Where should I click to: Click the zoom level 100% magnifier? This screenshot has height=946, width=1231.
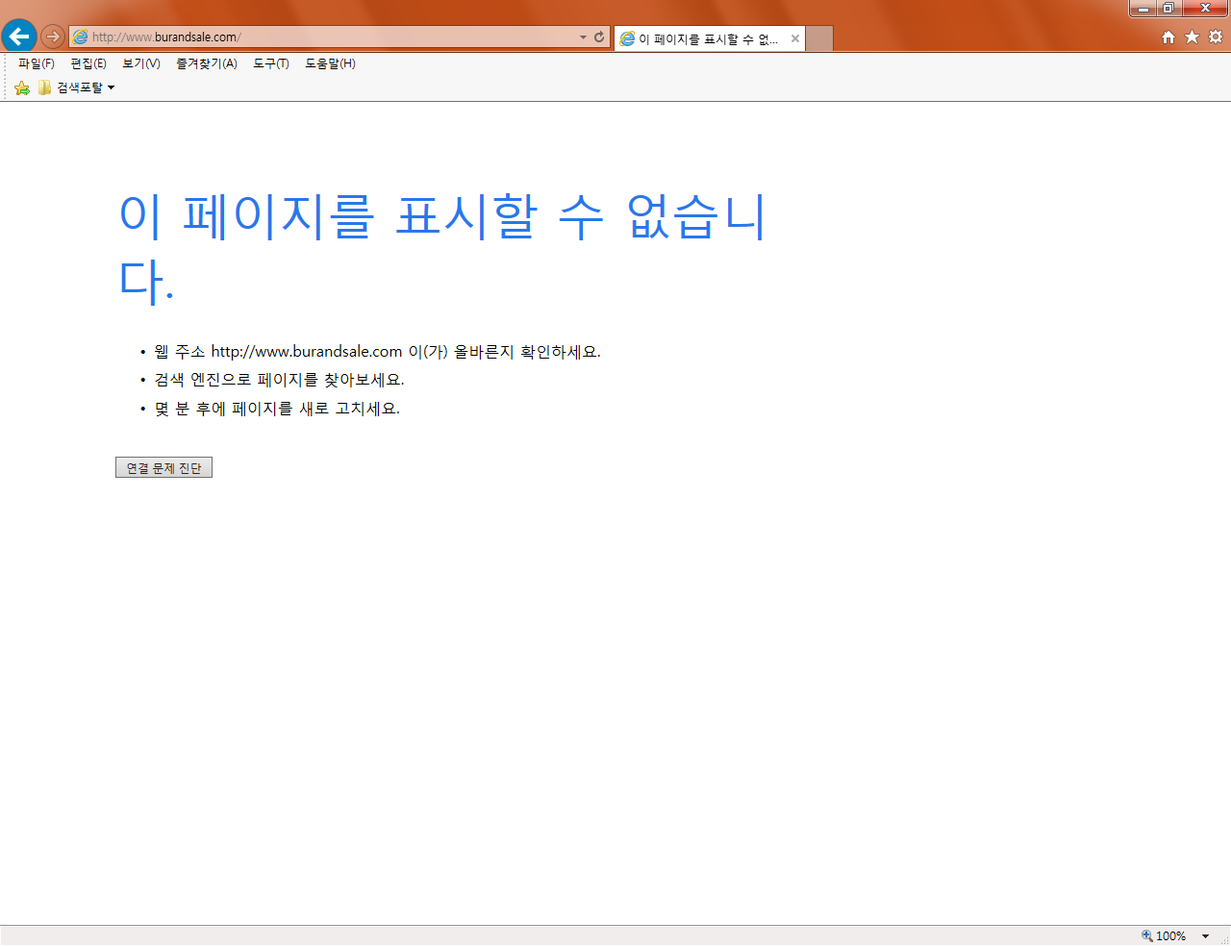click(1164, 935)
